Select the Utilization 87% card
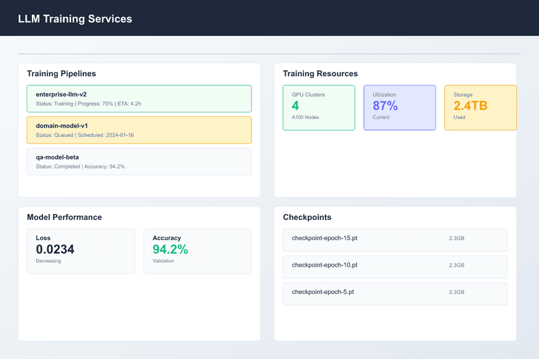Screen dimensions: 539x359 pos(399,108)
